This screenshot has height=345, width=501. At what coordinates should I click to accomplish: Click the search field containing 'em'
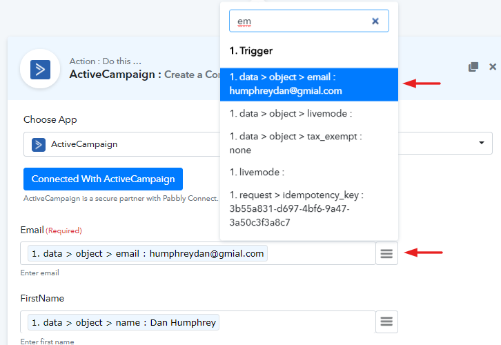[x=308, y=21]
